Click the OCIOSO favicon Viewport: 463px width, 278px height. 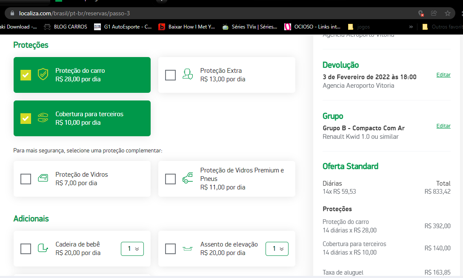point(288,27)
